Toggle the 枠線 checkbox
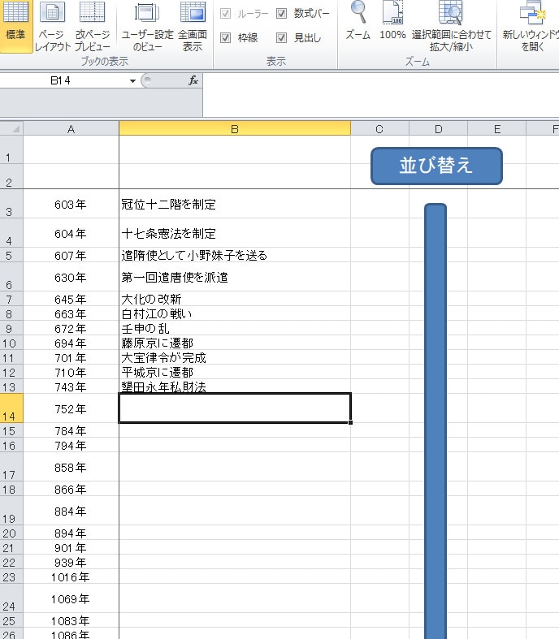559x639 pixels. pos(226,38)
